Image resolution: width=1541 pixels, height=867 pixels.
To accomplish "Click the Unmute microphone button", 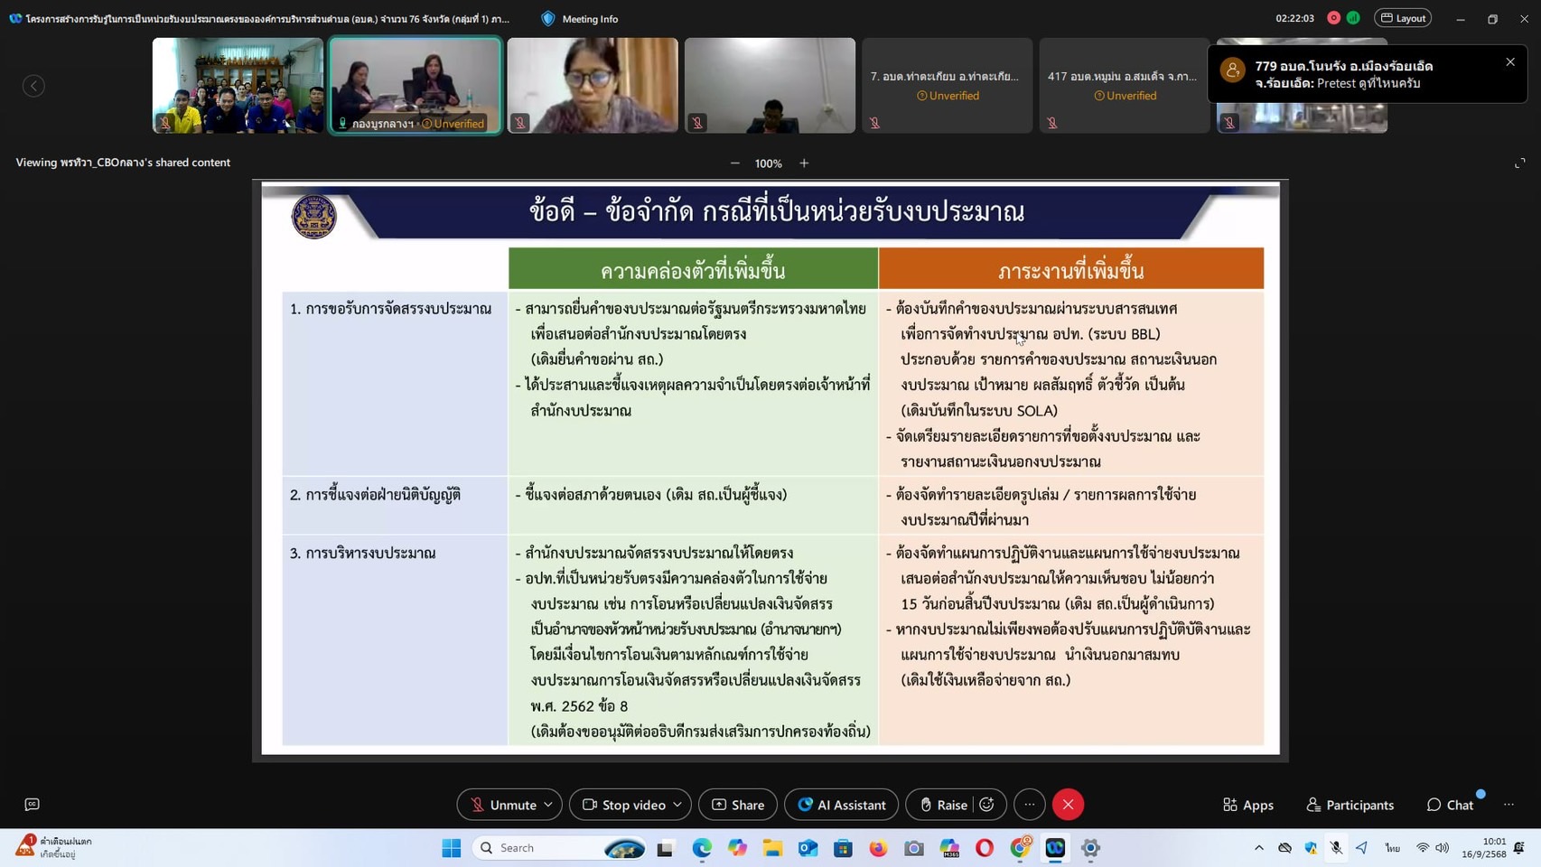I will 503,805.
